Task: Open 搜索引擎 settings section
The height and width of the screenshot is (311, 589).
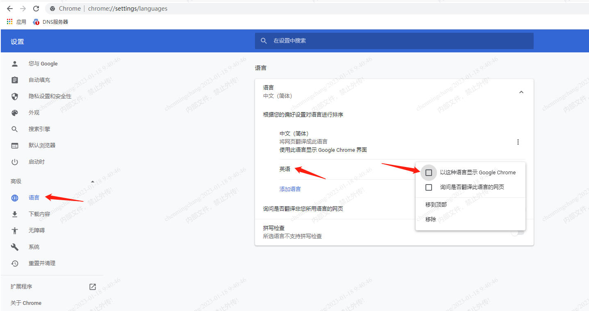Action: (39, 129)
